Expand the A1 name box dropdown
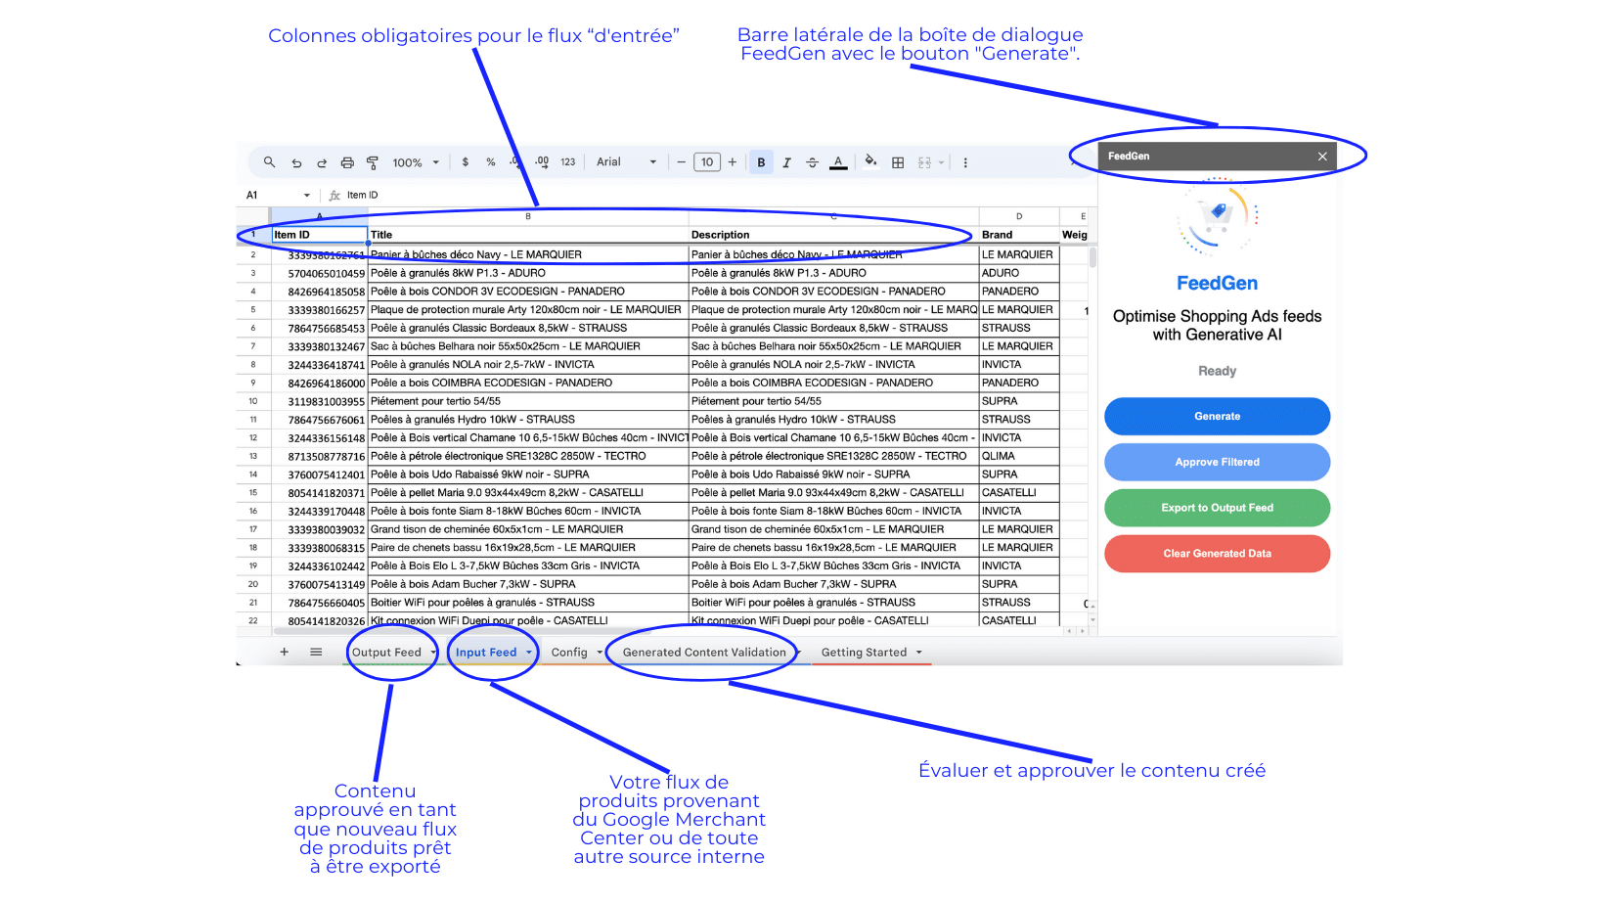1604x904 pixels. (x=307, y=196)
